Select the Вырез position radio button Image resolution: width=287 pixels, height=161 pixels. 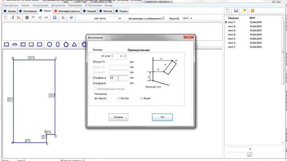141,98
